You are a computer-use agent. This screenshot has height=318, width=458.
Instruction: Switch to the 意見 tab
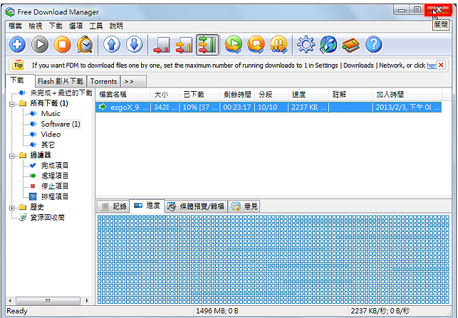point(244,206)
